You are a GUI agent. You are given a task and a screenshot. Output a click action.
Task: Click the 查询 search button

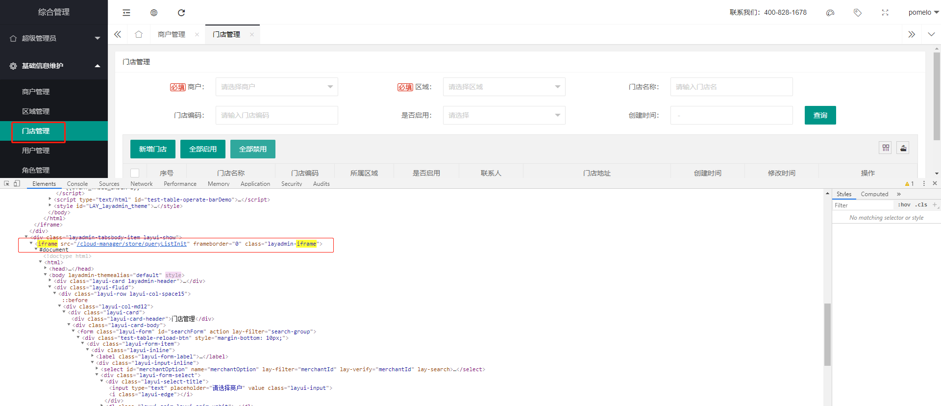tap(820, 115)
